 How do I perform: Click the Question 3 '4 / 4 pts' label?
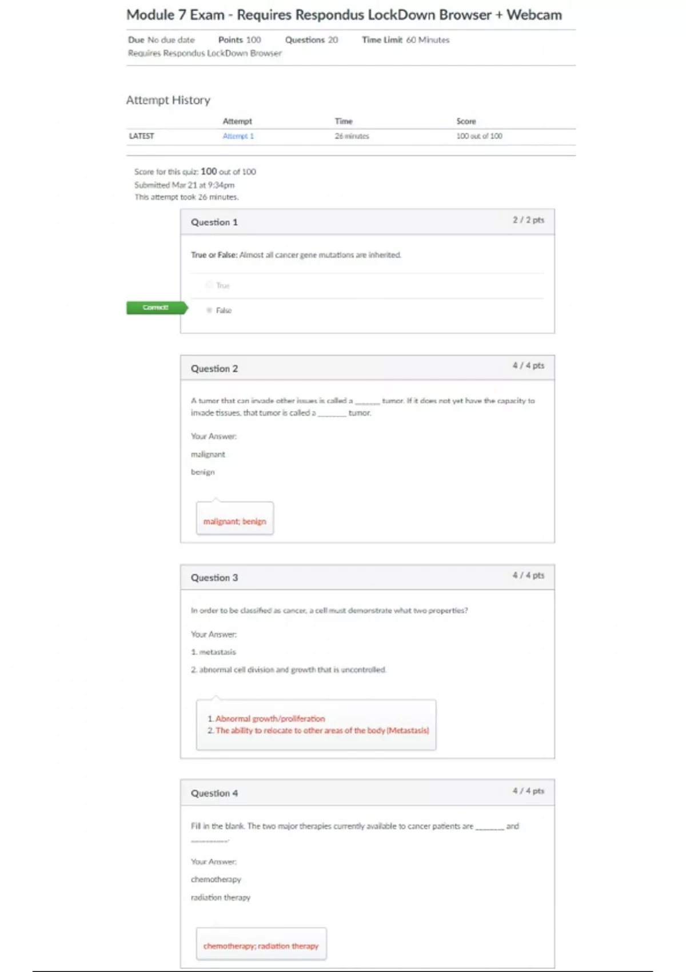(528, 575)
